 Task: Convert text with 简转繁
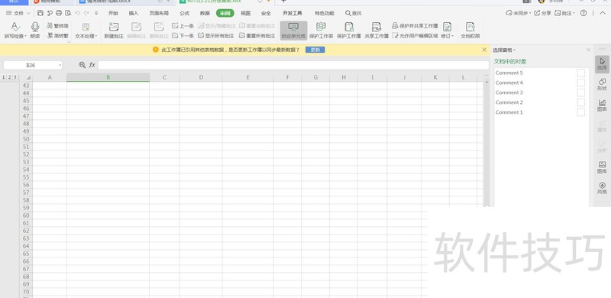pos(58,35)
